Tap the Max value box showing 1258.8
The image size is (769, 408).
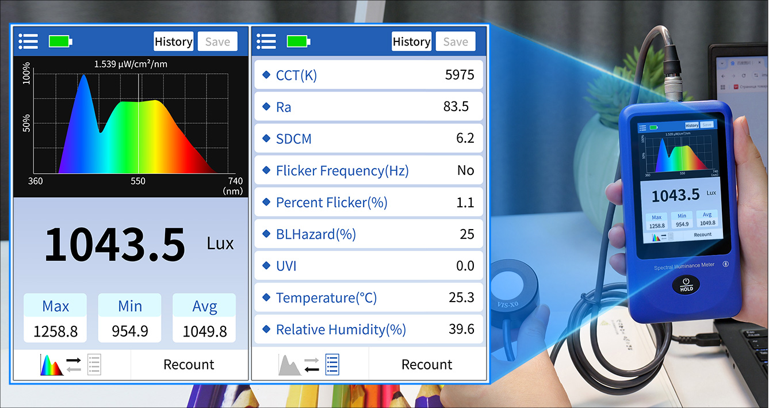click(55, 319)
